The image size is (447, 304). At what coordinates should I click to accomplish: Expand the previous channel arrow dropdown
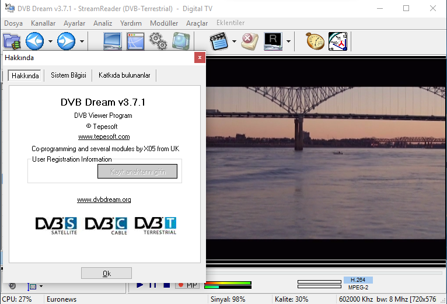click(50, 41)
